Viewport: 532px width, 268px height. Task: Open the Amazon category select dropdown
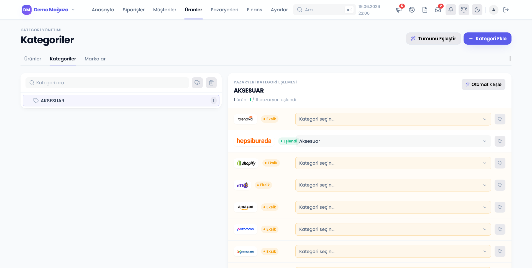pyautogui.click(x=393, y=207)
